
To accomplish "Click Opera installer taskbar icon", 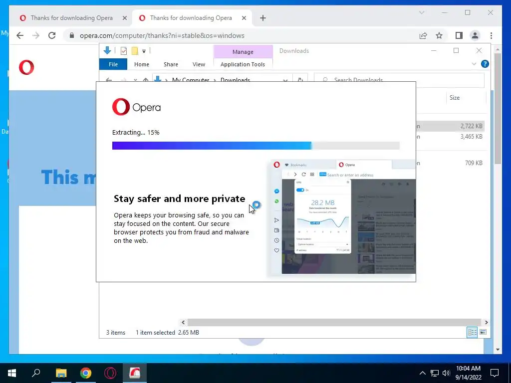I will 135,373.
